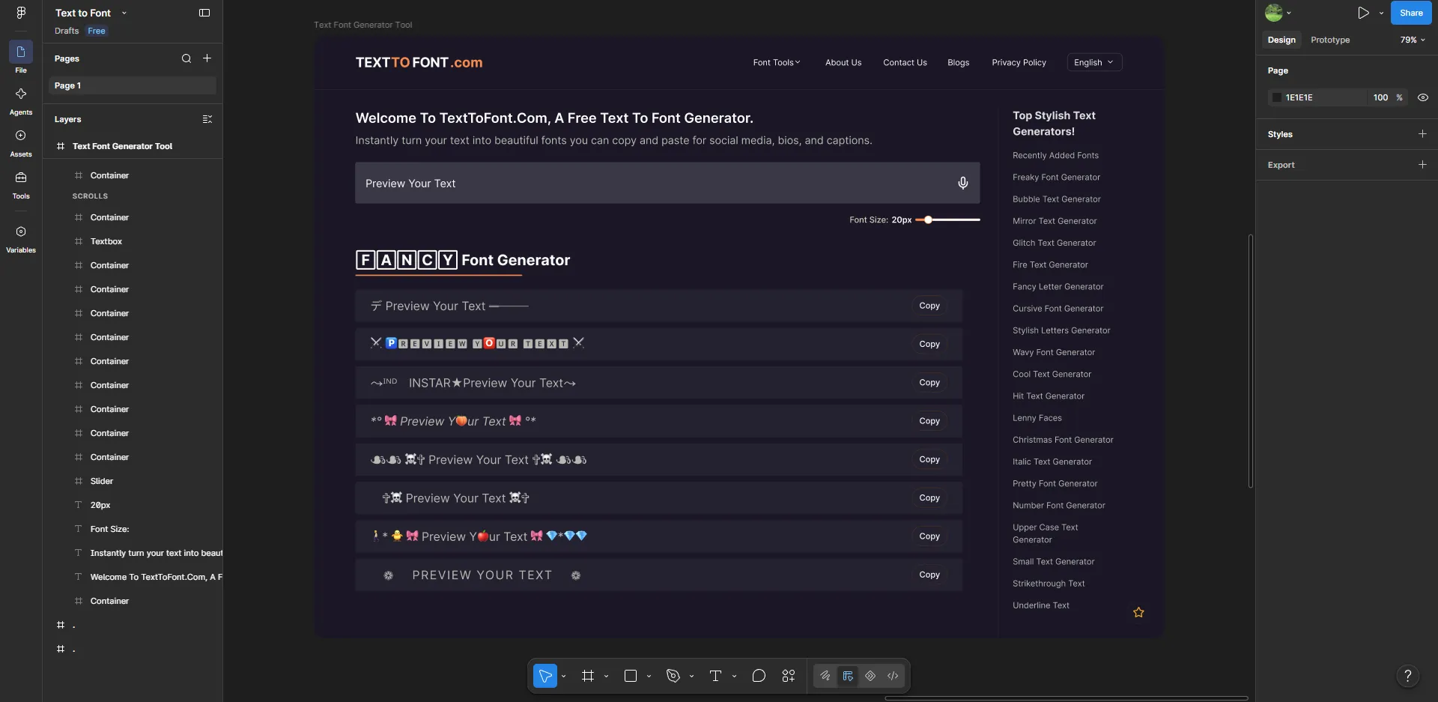Toggle page background color visibility
Image resolution: width=1438 pixels, height=702 pixels.
point(1423,97)
